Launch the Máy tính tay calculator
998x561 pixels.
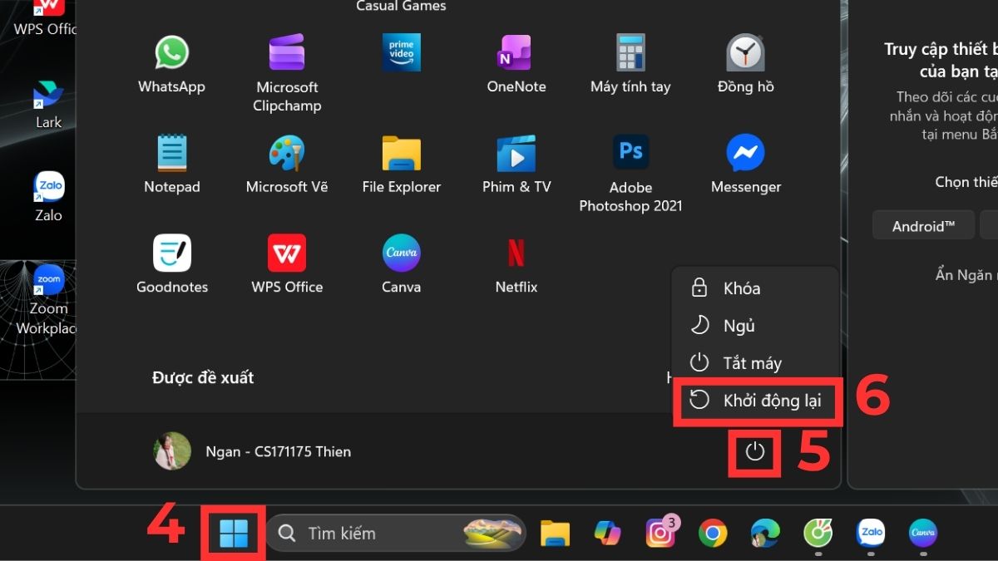(630, 65)
